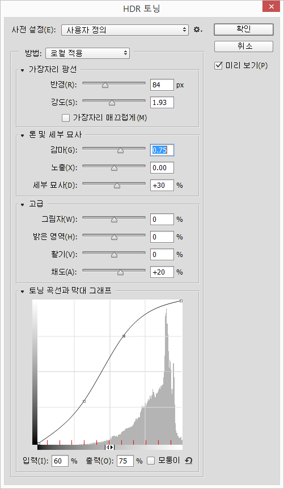Click the 그림자(W) percent input field
This screenshot has height=489, width=284.
[162, 219]
